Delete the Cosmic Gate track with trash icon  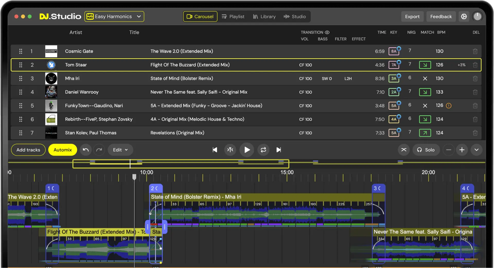[x=475, y=51]
